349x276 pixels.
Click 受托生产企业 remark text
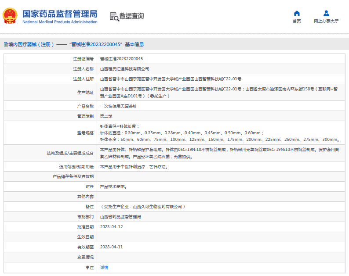pos(143,207)
